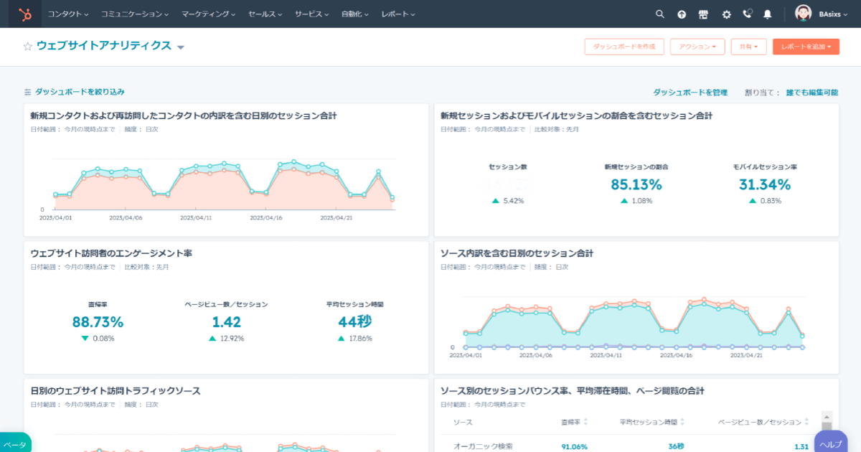Click the table scrollbar up arrow
The image size is (861, 452).
(827, 416)
